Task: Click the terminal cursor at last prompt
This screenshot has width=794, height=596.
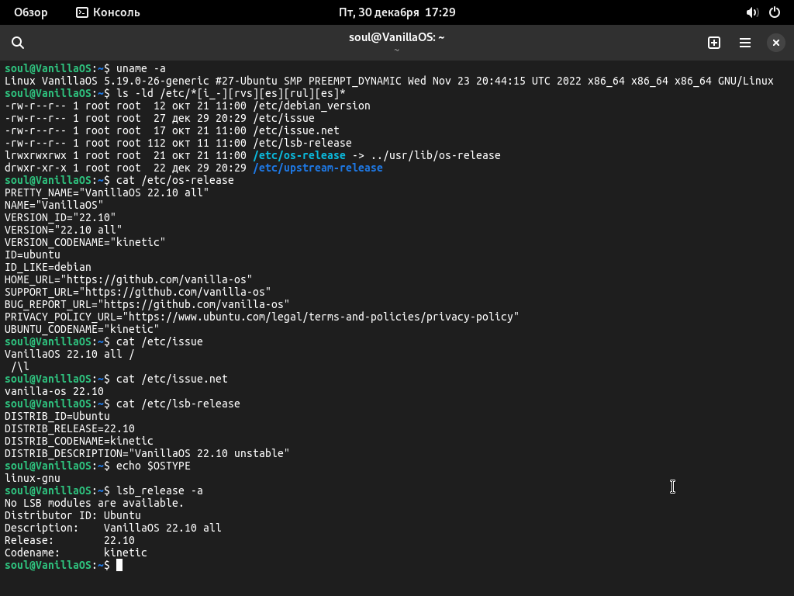Action: [119, 565]
